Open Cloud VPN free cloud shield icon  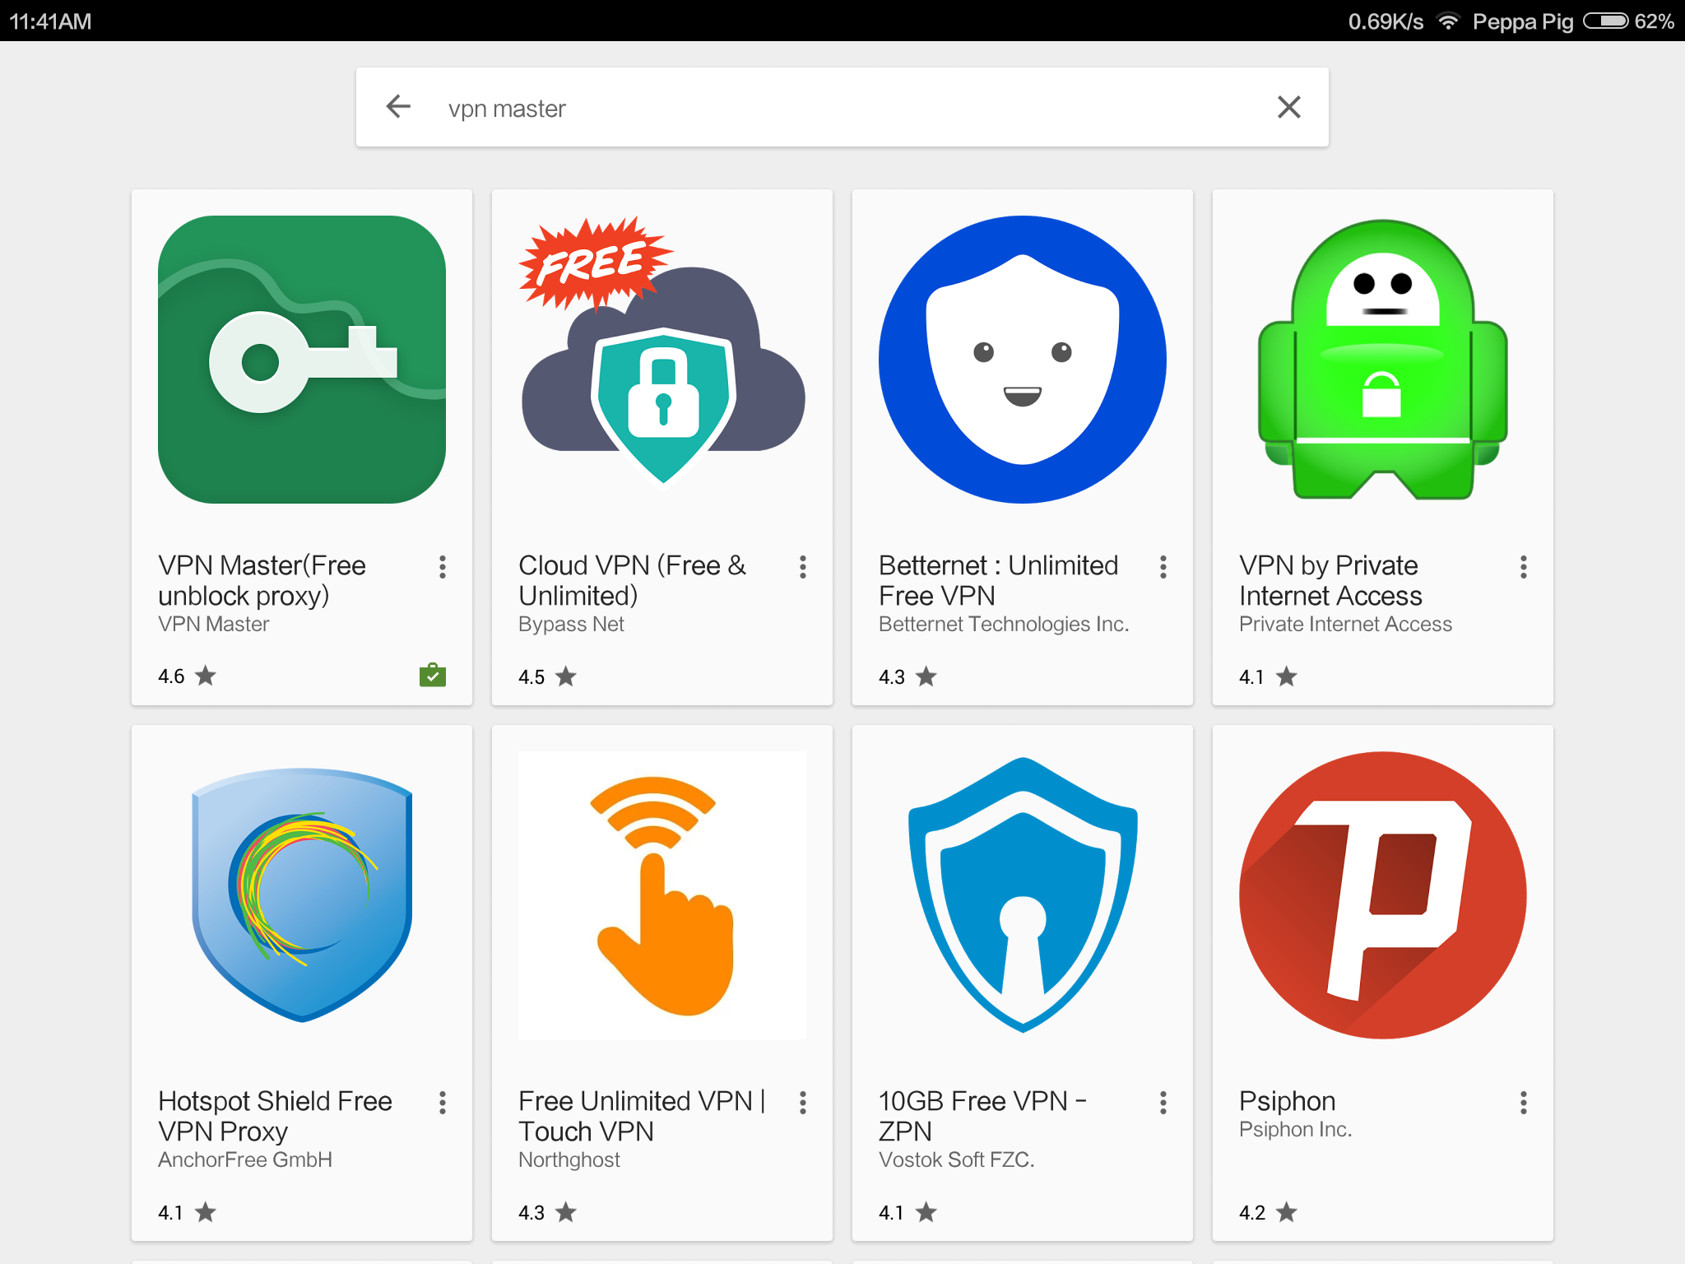pos(662,354)
